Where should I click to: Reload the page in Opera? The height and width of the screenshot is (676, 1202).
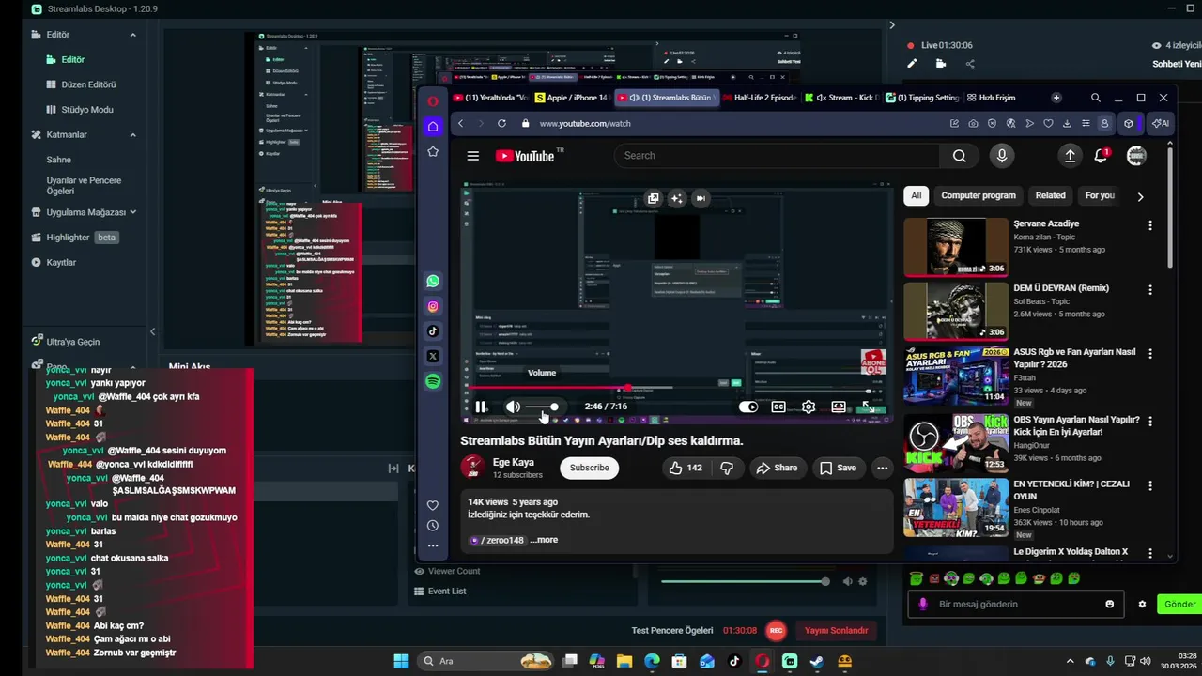[501, 123]
